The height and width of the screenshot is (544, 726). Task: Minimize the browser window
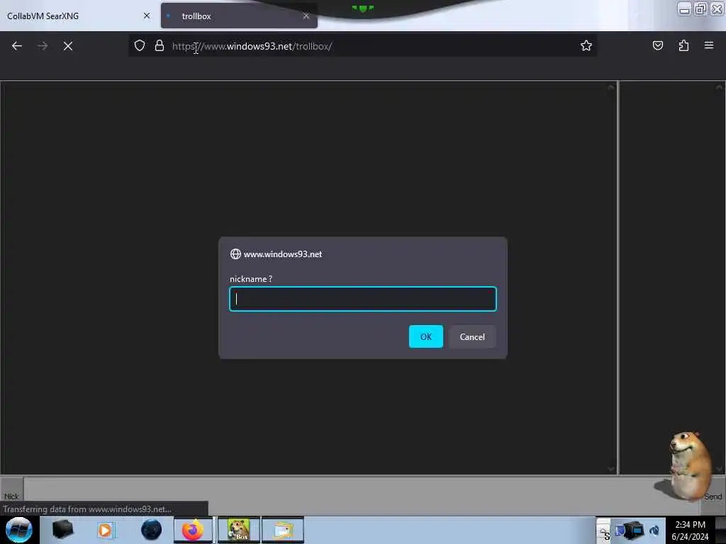pos(684,8)
